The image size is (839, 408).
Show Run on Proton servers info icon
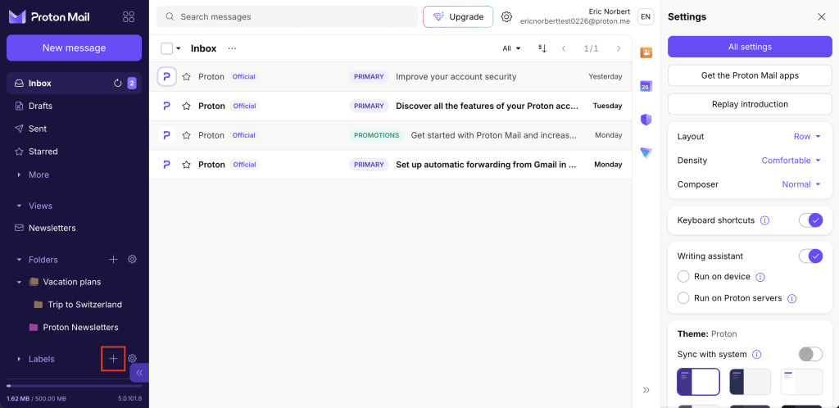tap(792, 298)
